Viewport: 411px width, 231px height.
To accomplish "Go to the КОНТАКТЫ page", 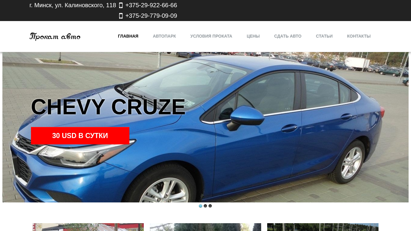I will (359, 36).
